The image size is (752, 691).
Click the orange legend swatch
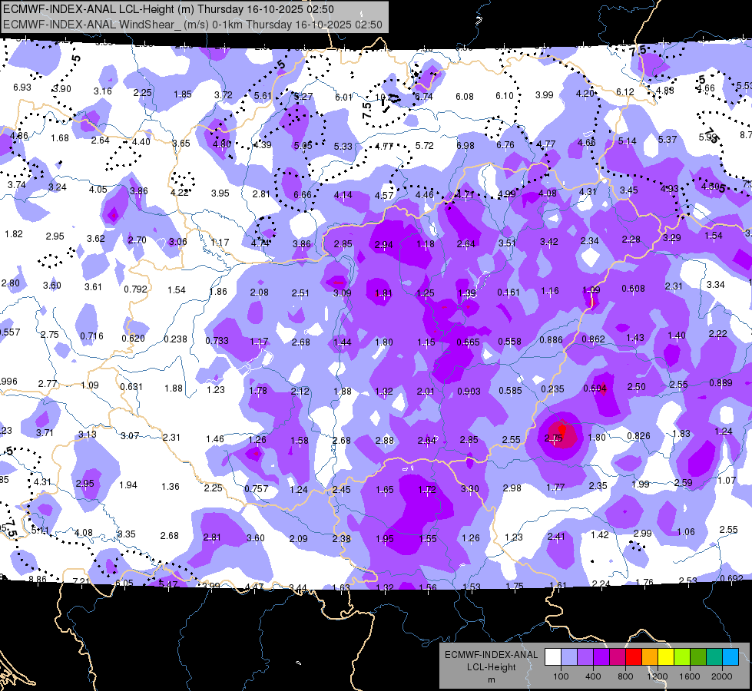650,657
